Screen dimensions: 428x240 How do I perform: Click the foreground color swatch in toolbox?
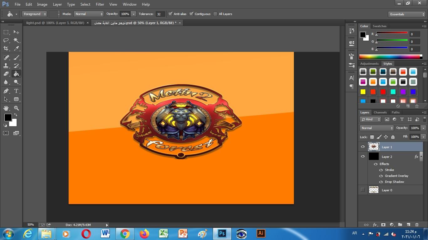(x=8, y=117)
